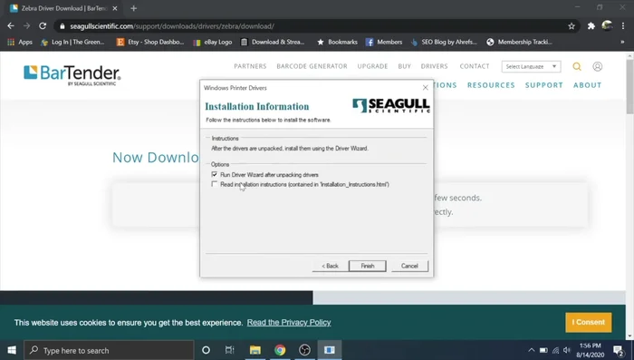
Task: Open the Select Language dropdown
Action: [x=531, y=66]
